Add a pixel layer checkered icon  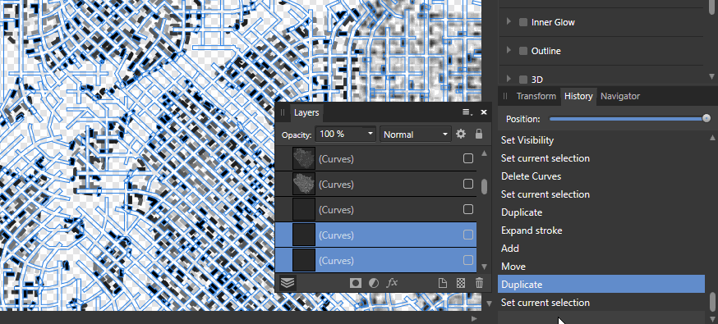click(461, 283)
